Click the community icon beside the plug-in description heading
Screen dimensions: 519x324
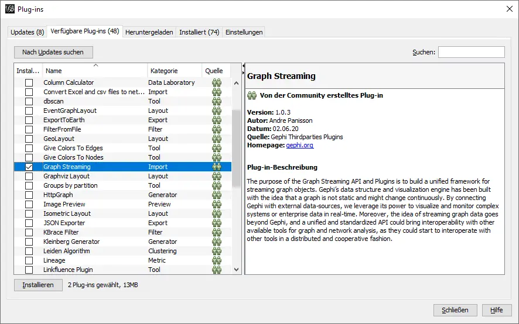click(x=252, y=95)
